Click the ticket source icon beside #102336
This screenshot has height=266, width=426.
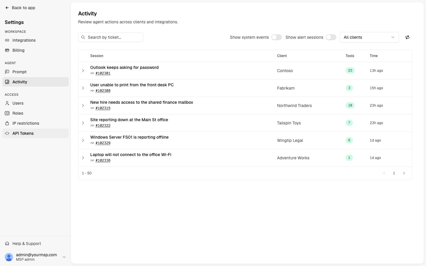pos(92,160)
